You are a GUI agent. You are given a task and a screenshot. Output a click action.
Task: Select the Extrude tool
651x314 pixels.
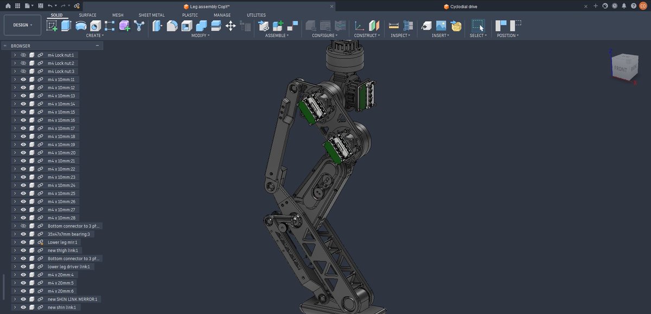click(66, 25)
